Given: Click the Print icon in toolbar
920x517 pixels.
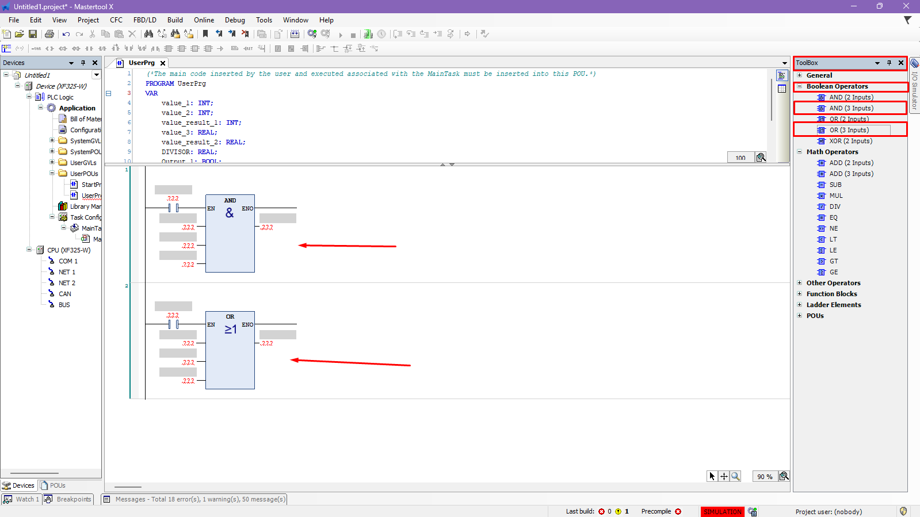Looking at the screenshot, I should click(x=49, y=34).
